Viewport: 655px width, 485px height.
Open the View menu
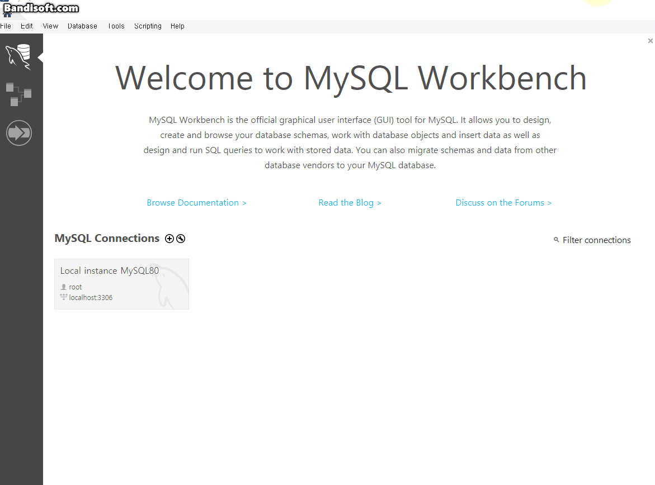coord(50,26)
